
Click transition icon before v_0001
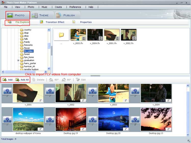click(x=7, y=91)
